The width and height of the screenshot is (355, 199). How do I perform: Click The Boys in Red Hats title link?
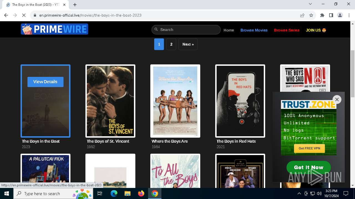tap(236, 141)
